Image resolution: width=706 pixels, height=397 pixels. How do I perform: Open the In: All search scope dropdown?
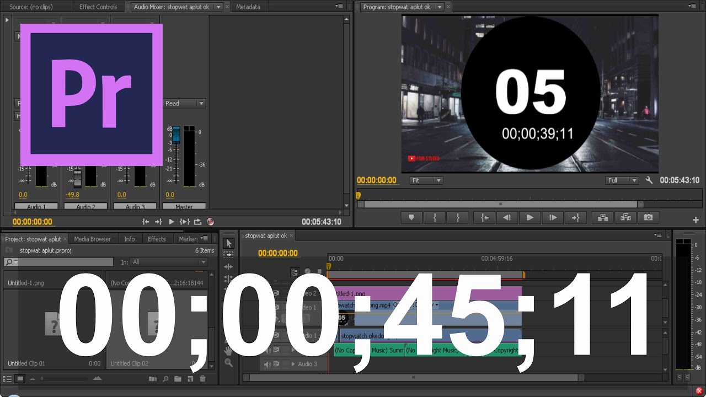click(x=169, y=262)
